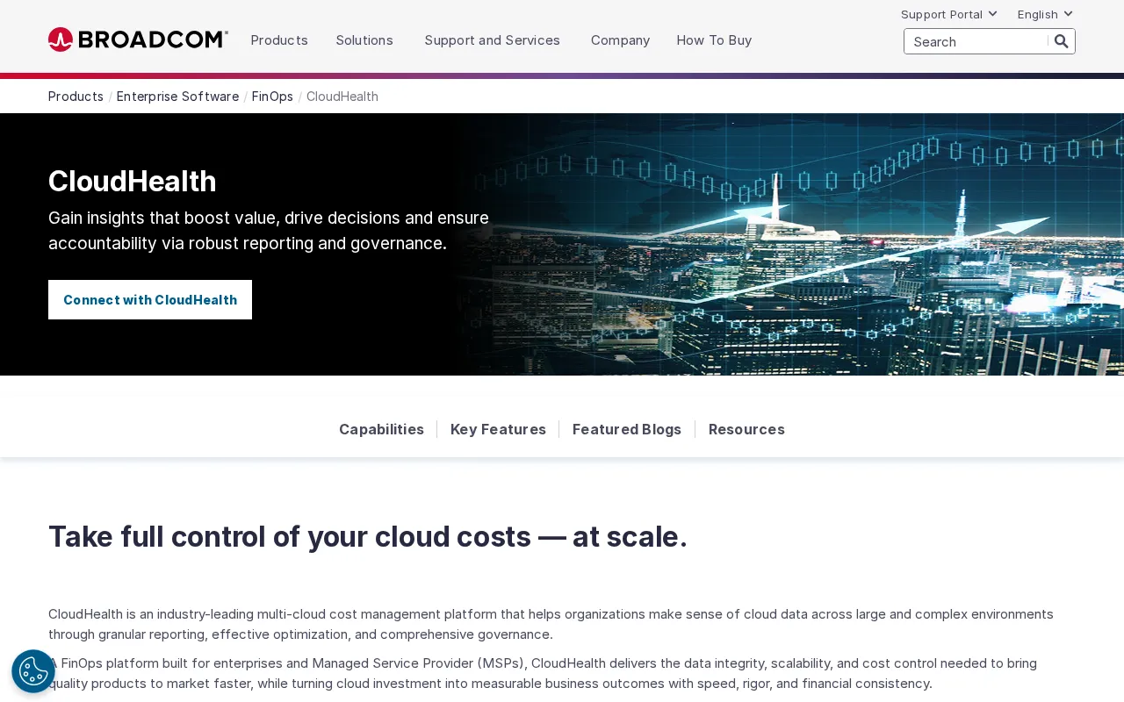Focus the Search input field
Image resolution: width=1124 pixels, height=702 pixels.
(976, 41)
